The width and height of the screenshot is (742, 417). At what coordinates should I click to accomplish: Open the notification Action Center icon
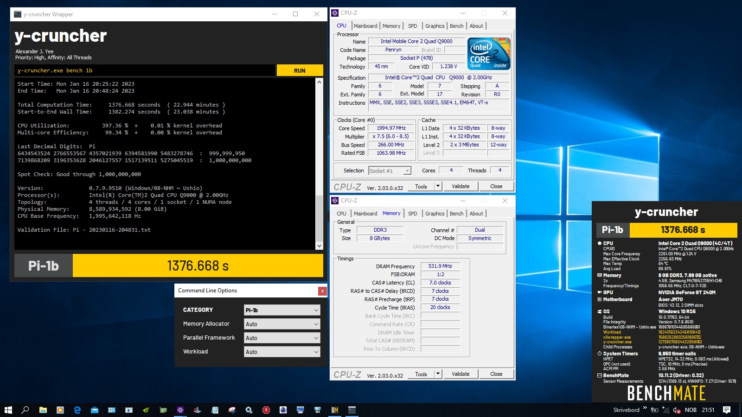click(727, 410)
